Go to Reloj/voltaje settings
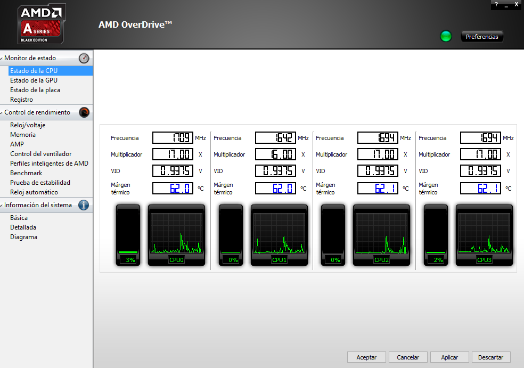Image resolution: width=524 pixels, height=368 pixels. point(28,125)
